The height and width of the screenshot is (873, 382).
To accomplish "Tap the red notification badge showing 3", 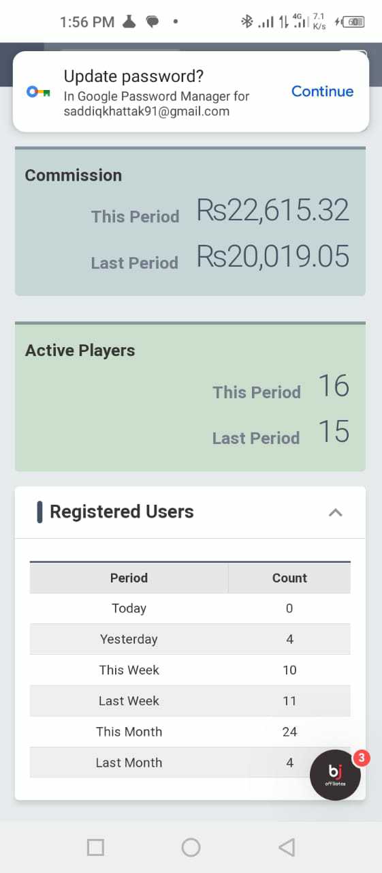I will (361, 757).
